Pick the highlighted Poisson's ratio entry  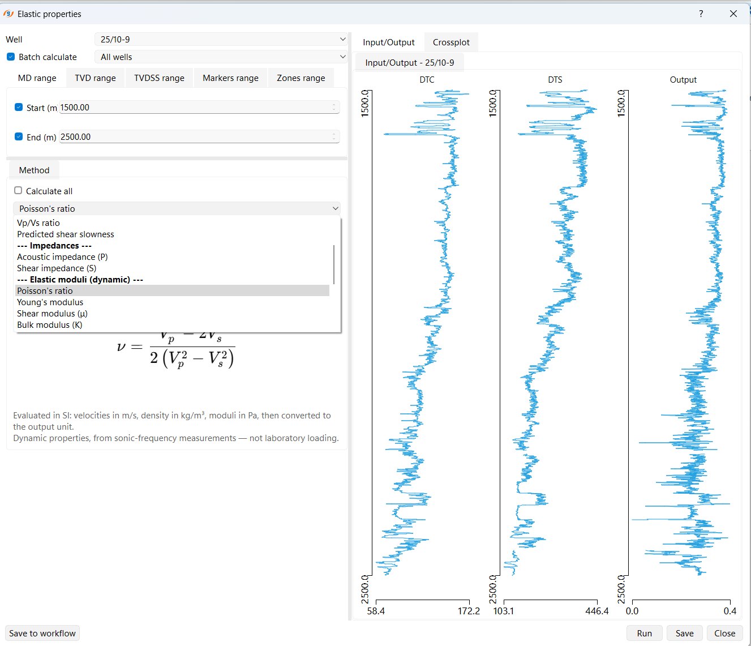pyautogui.click(x=172, y=290)
